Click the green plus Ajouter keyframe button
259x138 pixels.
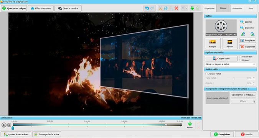pos(190,125)
